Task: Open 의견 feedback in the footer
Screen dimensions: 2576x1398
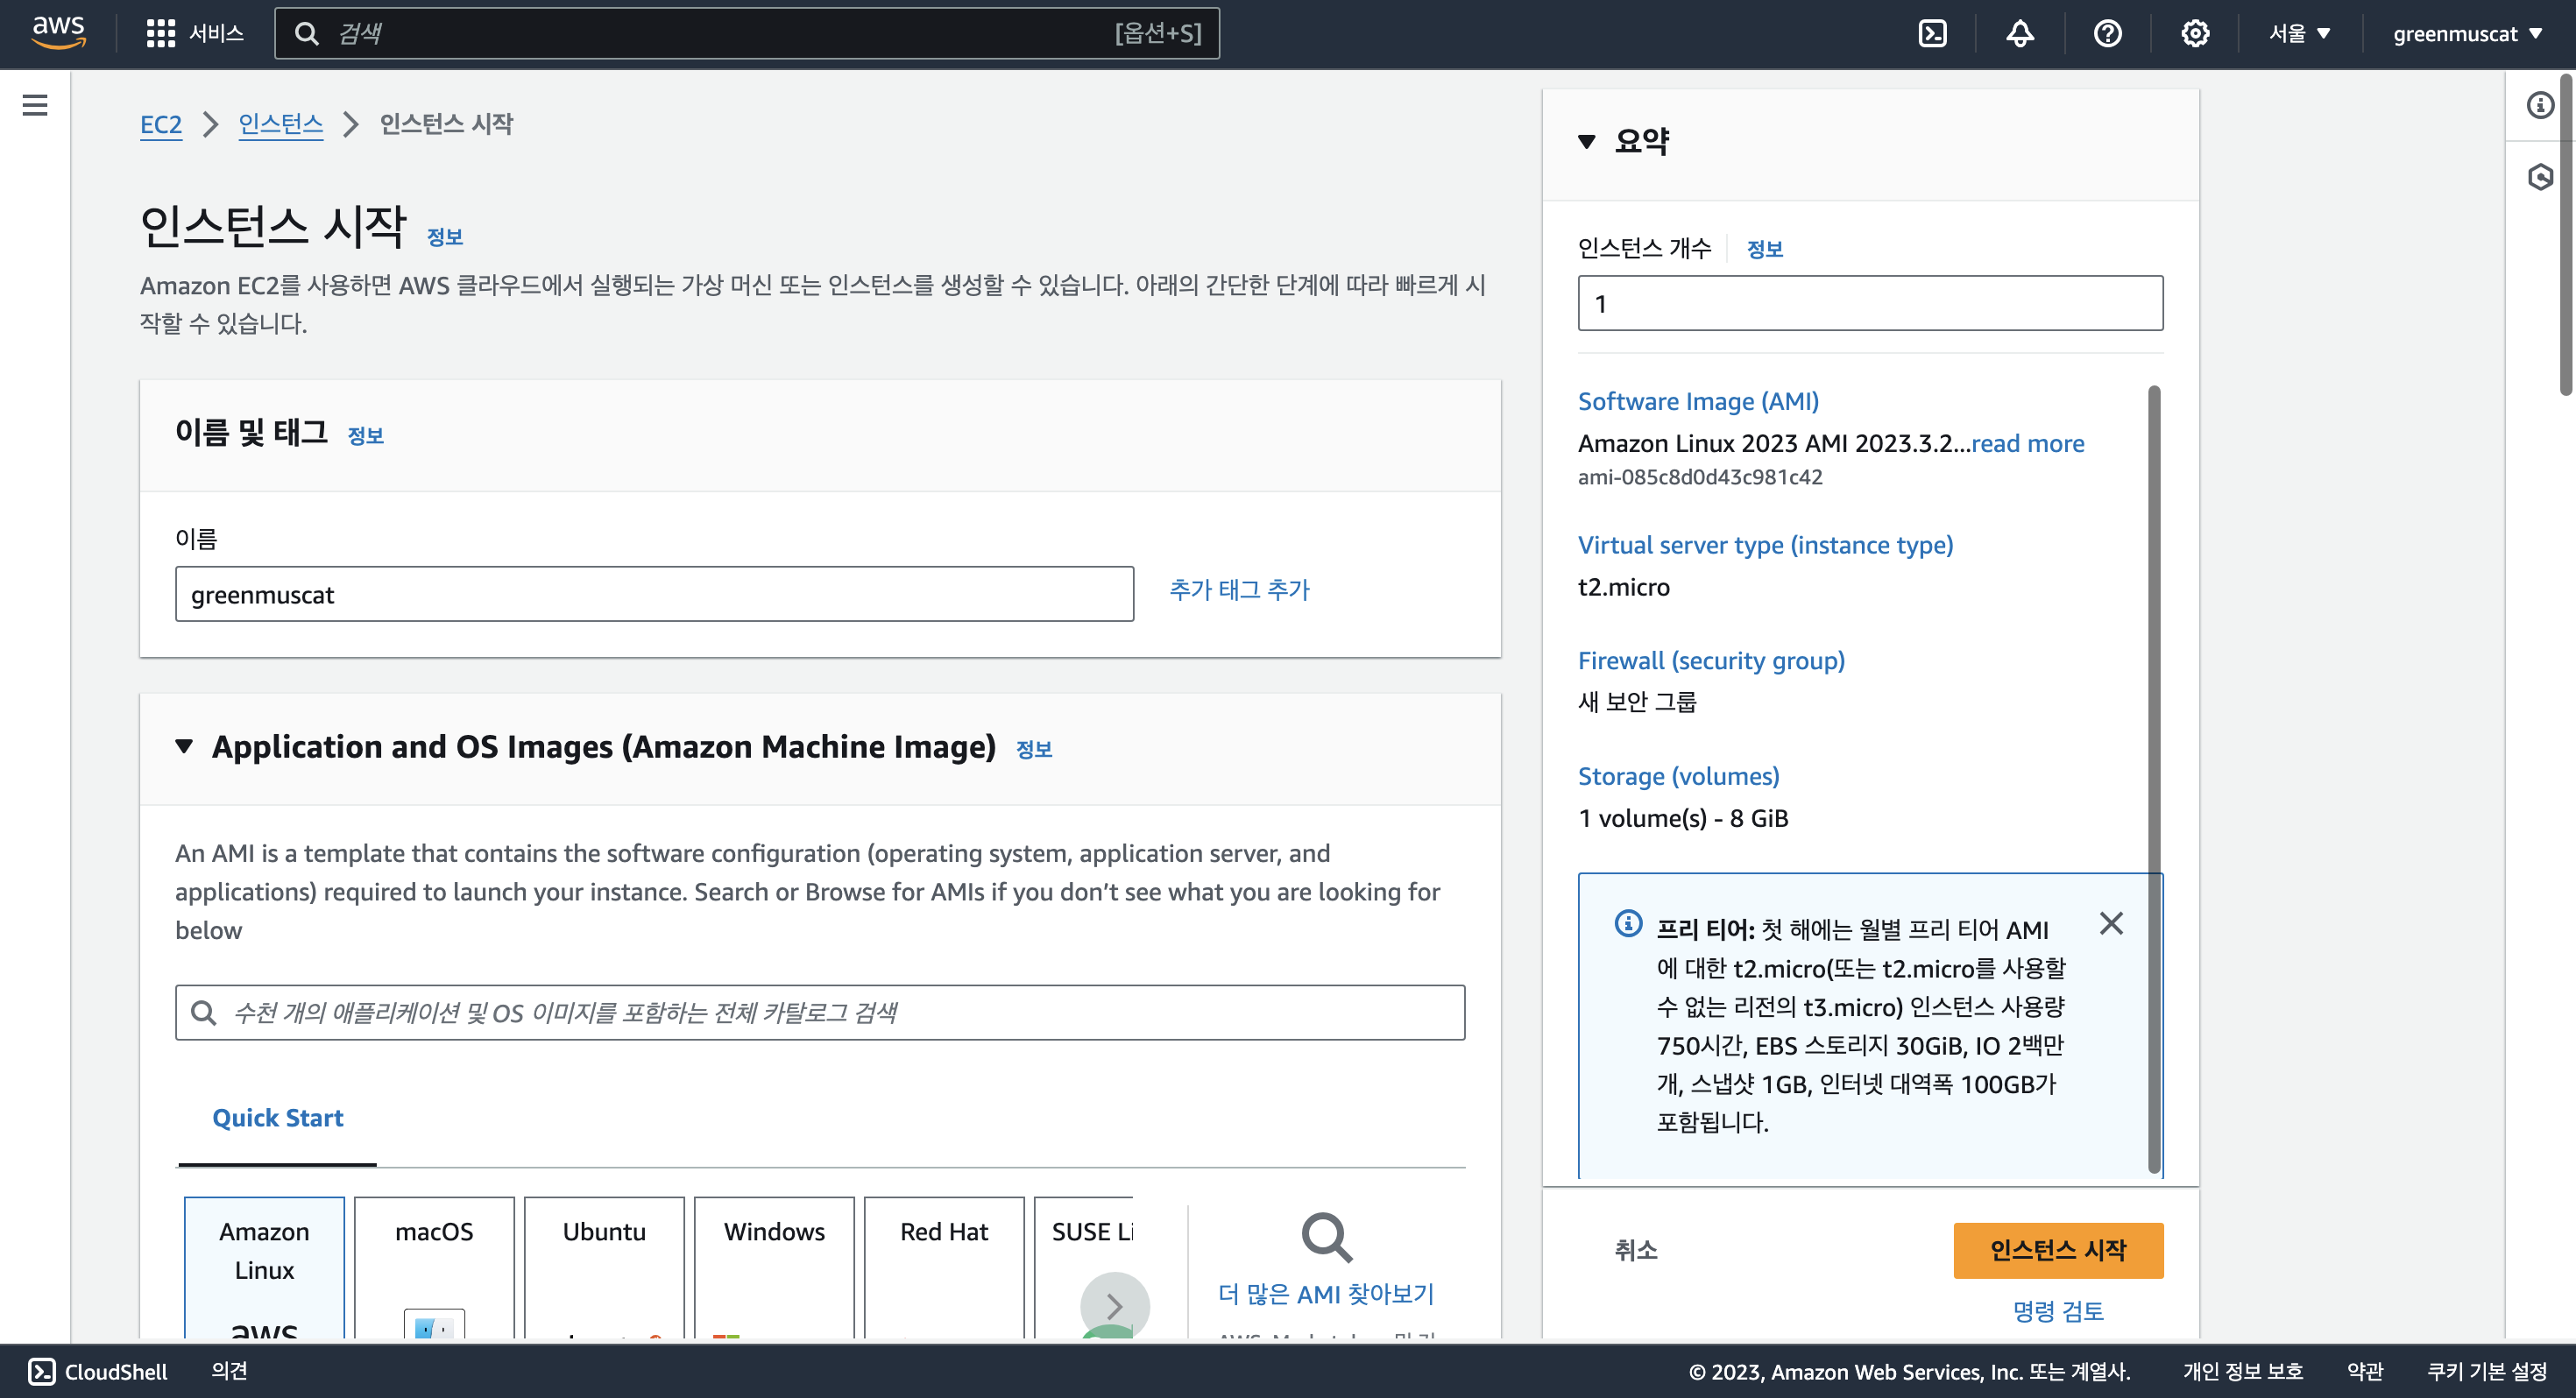Action: pyautogui.click(x=229, y=1371)
